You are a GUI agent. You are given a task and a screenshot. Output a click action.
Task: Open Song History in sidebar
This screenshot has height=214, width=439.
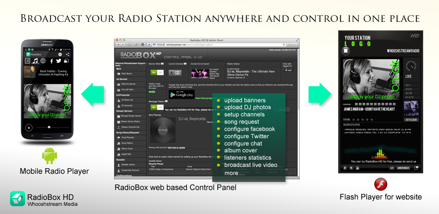click(131, 143)
